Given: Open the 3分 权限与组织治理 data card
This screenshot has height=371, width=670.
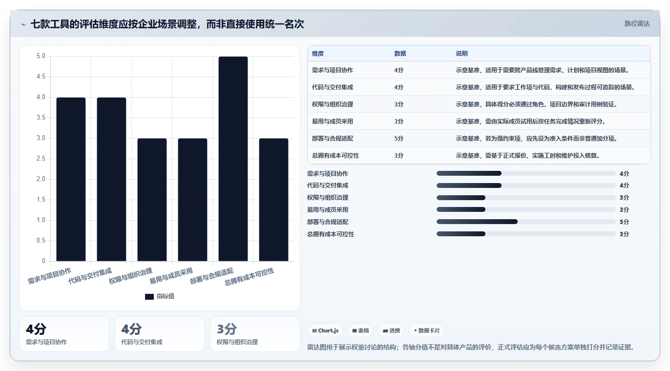Looking at the screenshot, I should [x=255, y=334].
